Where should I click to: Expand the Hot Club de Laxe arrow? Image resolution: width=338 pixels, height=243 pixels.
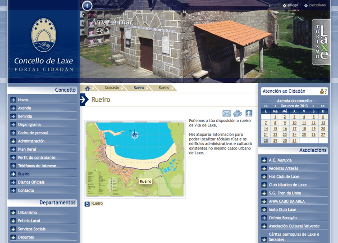pyautogui.click(x=264, y=177)
